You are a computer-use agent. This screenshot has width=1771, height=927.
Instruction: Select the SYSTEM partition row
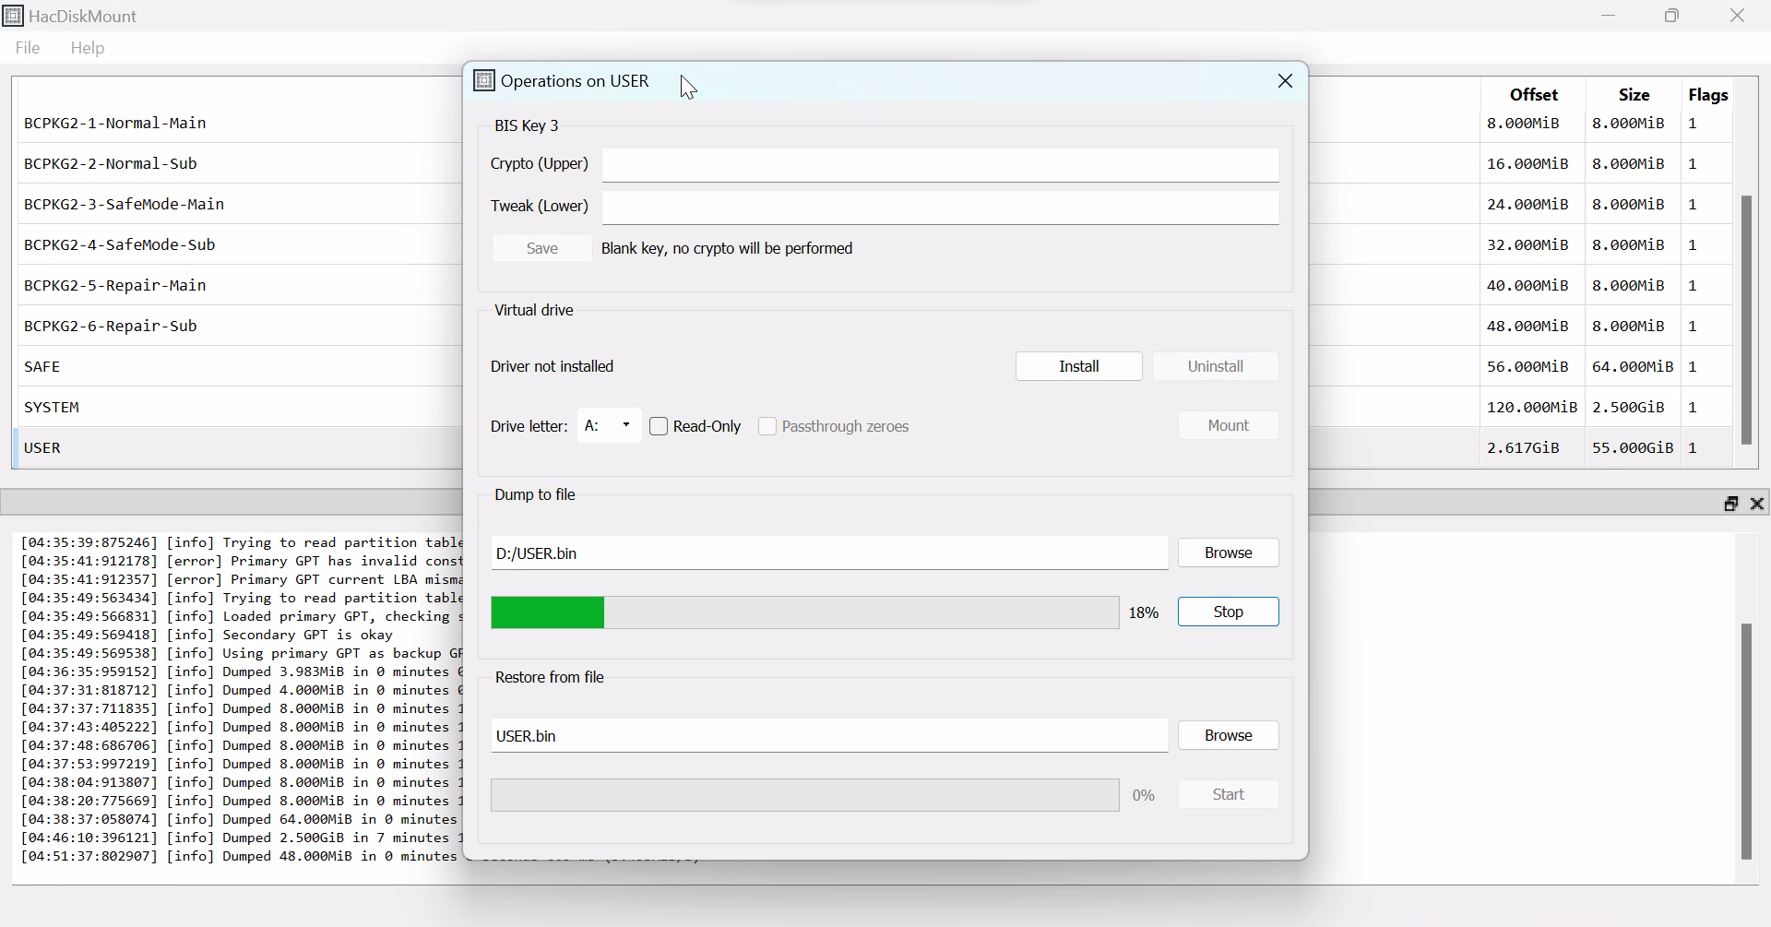click(240, 407)
